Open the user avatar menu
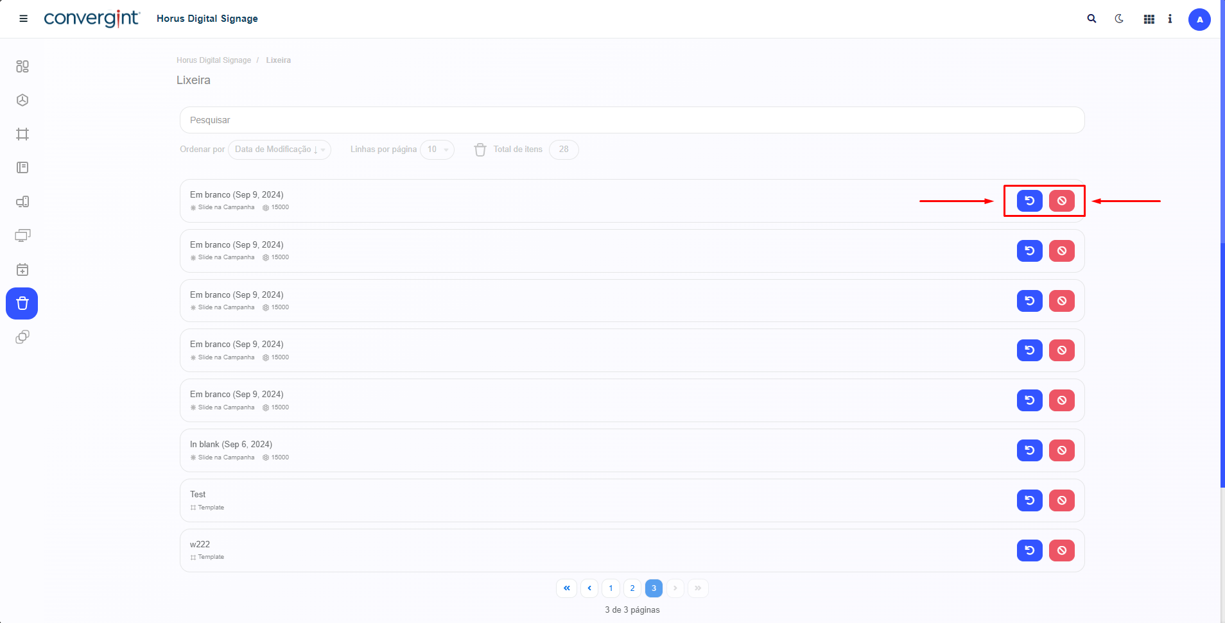 [x=1199, y=19]
